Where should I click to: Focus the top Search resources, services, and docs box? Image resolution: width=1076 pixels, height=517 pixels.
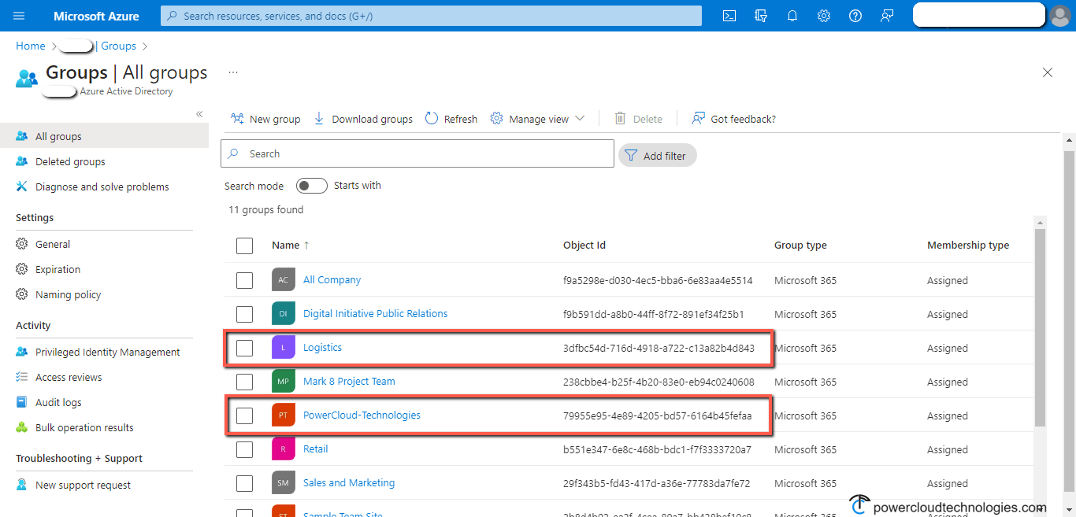pos(431,16)
